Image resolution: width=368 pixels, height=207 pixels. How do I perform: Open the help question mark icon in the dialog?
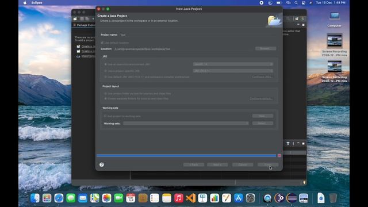click(102, 164)
